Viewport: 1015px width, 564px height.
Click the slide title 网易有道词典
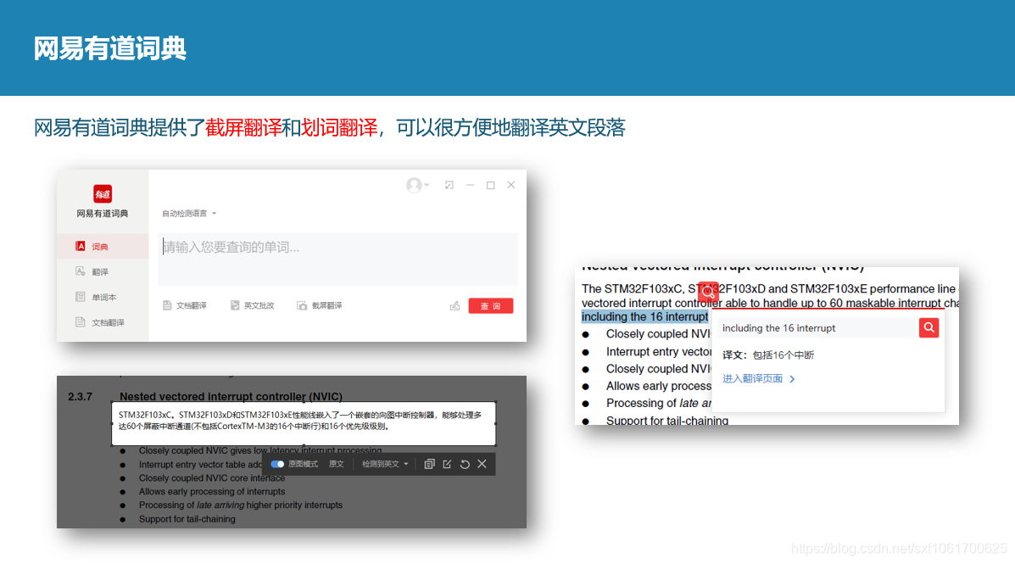110,48
